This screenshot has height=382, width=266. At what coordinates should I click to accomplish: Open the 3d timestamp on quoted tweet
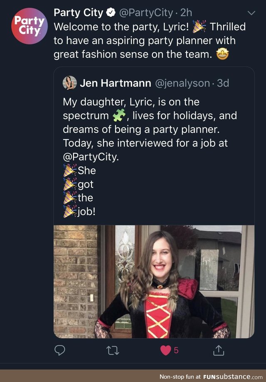pyautogui.click(x=223, y=83)
